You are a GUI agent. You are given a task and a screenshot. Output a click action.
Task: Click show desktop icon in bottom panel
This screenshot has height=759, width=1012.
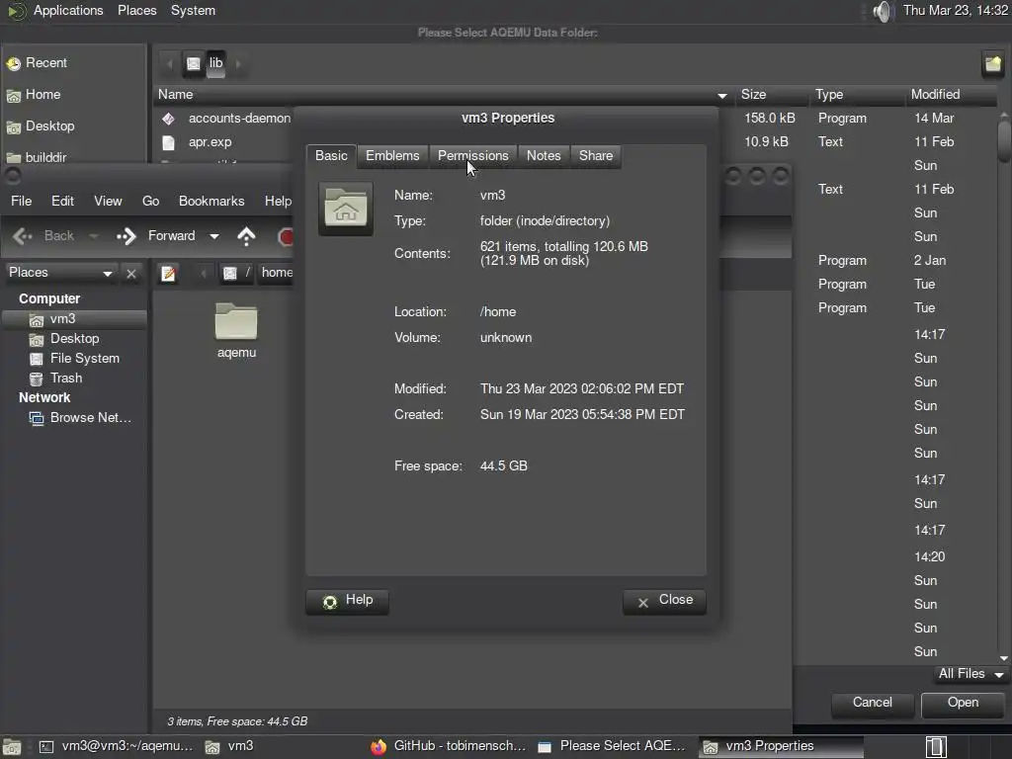coord(12,747)
